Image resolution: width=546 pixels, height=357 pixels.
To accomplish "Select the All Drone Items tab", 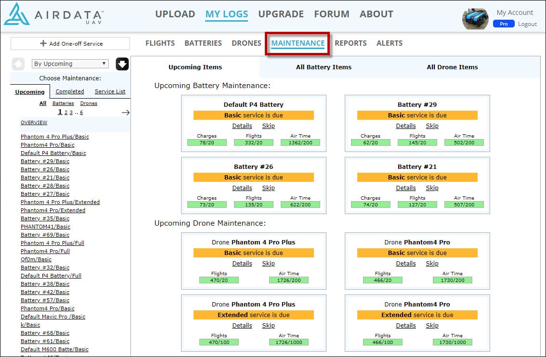I will (x=452, y=67).
